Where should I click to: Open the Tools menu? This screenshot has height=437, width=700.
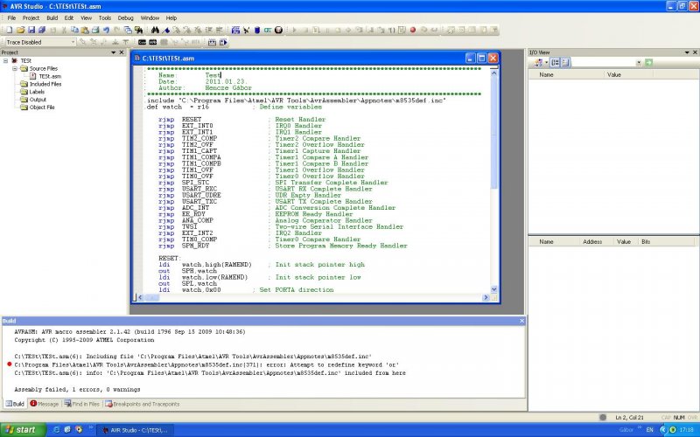[105, 17]
